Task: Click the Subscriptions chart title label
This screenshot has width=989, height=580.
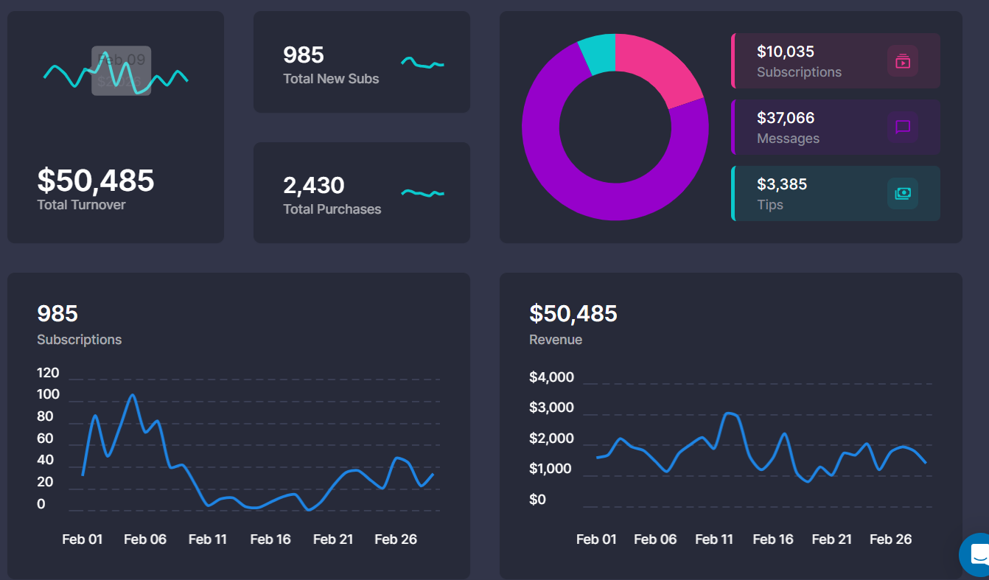Action: [x=80, y=340]
